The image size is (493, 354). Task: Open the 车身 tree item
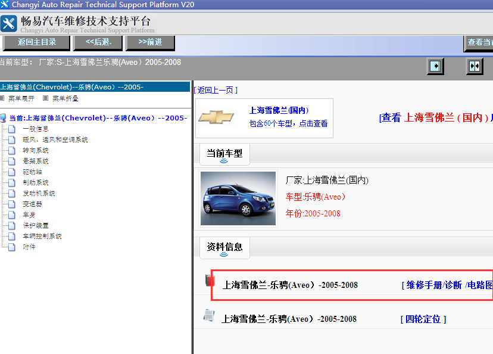[x=29, y=215]
